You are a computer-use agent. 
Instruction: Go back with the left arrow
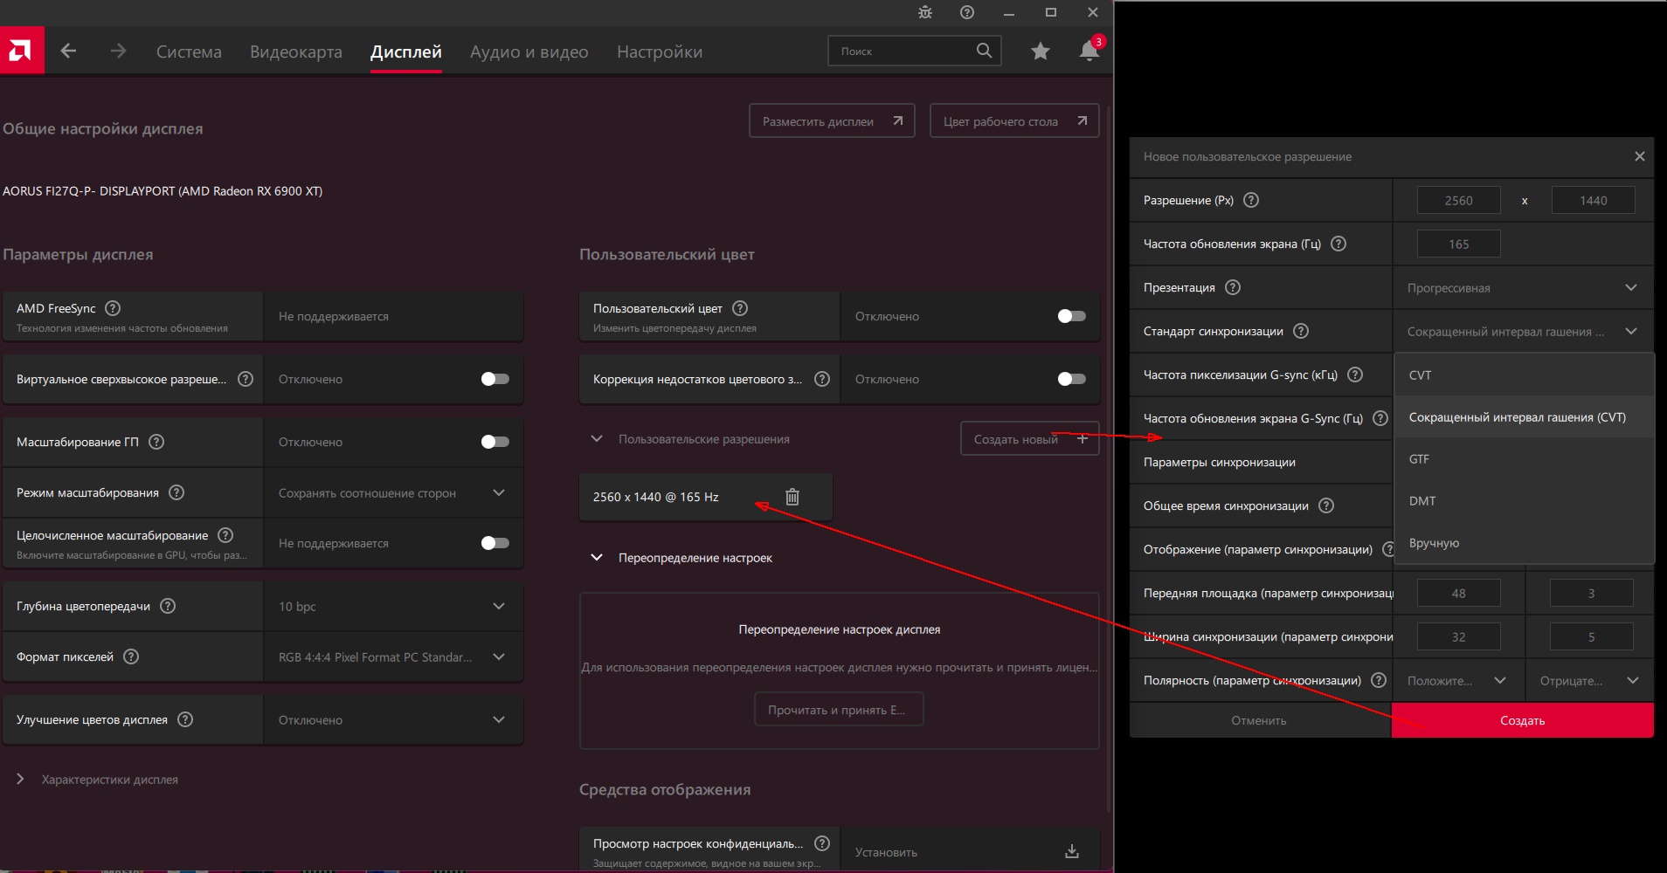click(x=68, y=52)
